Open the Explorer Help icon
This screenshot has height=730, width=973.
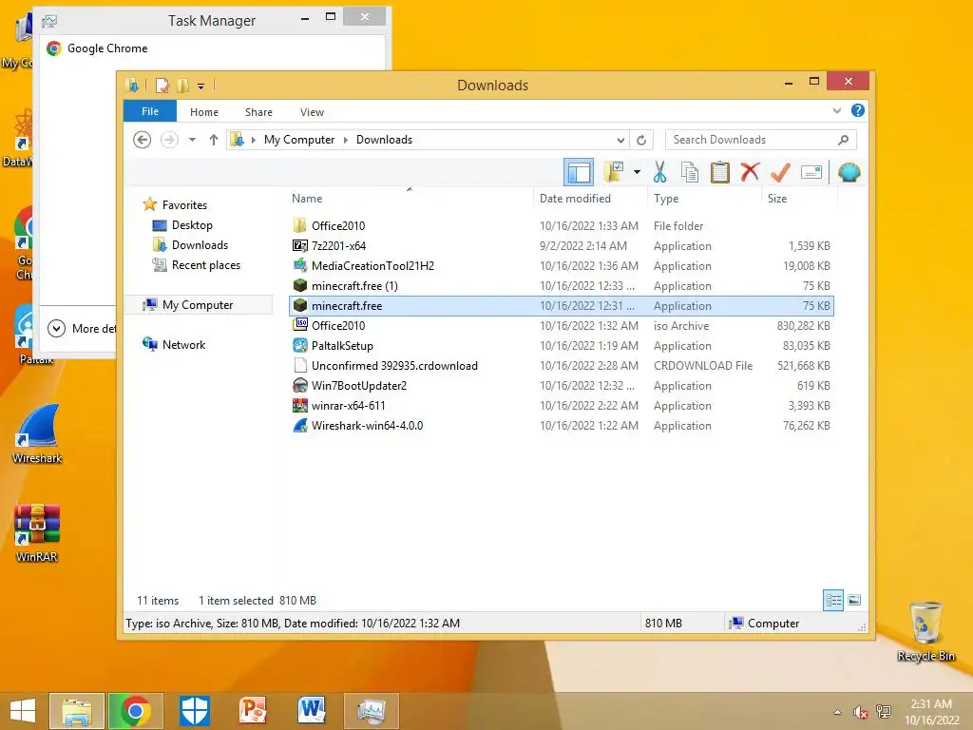[858, 110]
